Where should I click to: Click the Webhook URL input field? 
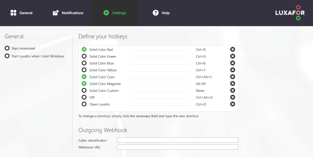[178, 147]
